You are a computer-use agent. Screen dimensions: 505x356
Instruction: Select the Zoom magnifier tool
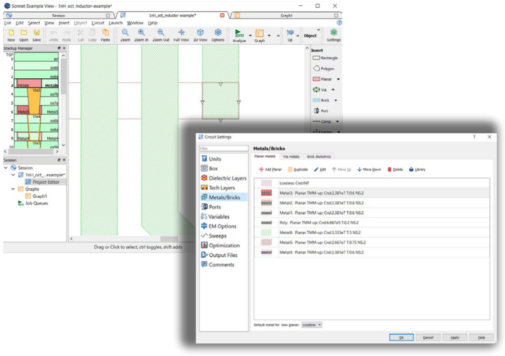pyautogui.click(x=125, y=35)
